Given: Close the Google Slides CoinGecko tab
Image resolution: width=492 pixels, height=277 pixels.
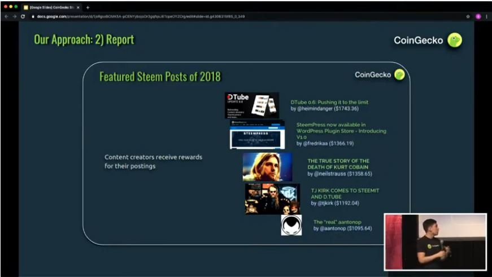Looking at the screenshot, I should [78, 7].
